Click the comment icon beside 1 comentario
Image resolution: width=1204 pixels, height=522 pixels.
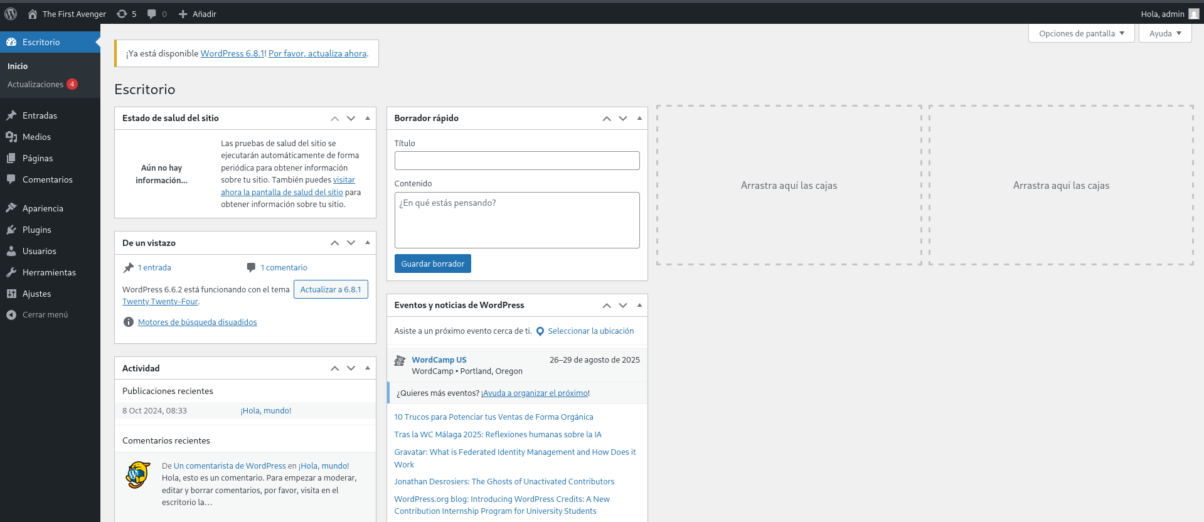tap(251, 268)
